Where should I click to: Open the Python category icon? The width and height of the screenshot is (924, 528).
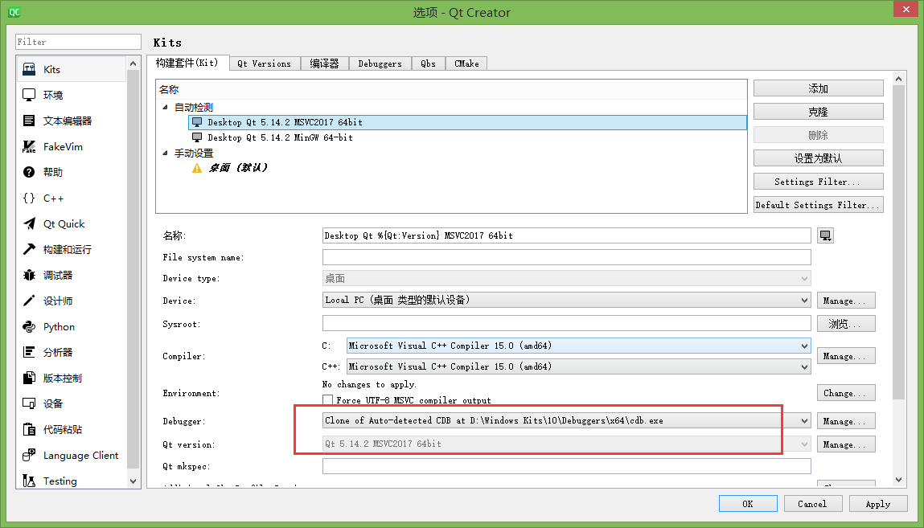(x=29, y=326)
